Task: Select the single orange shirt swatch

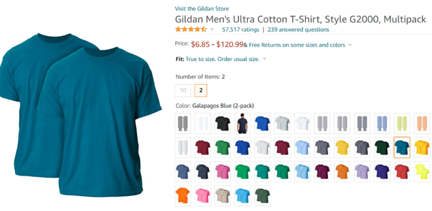Action: (x=183, y=195)
